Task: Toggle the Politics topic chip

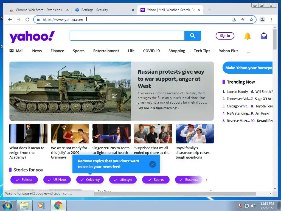Action: pyautogui.click(x=24, y=180)
